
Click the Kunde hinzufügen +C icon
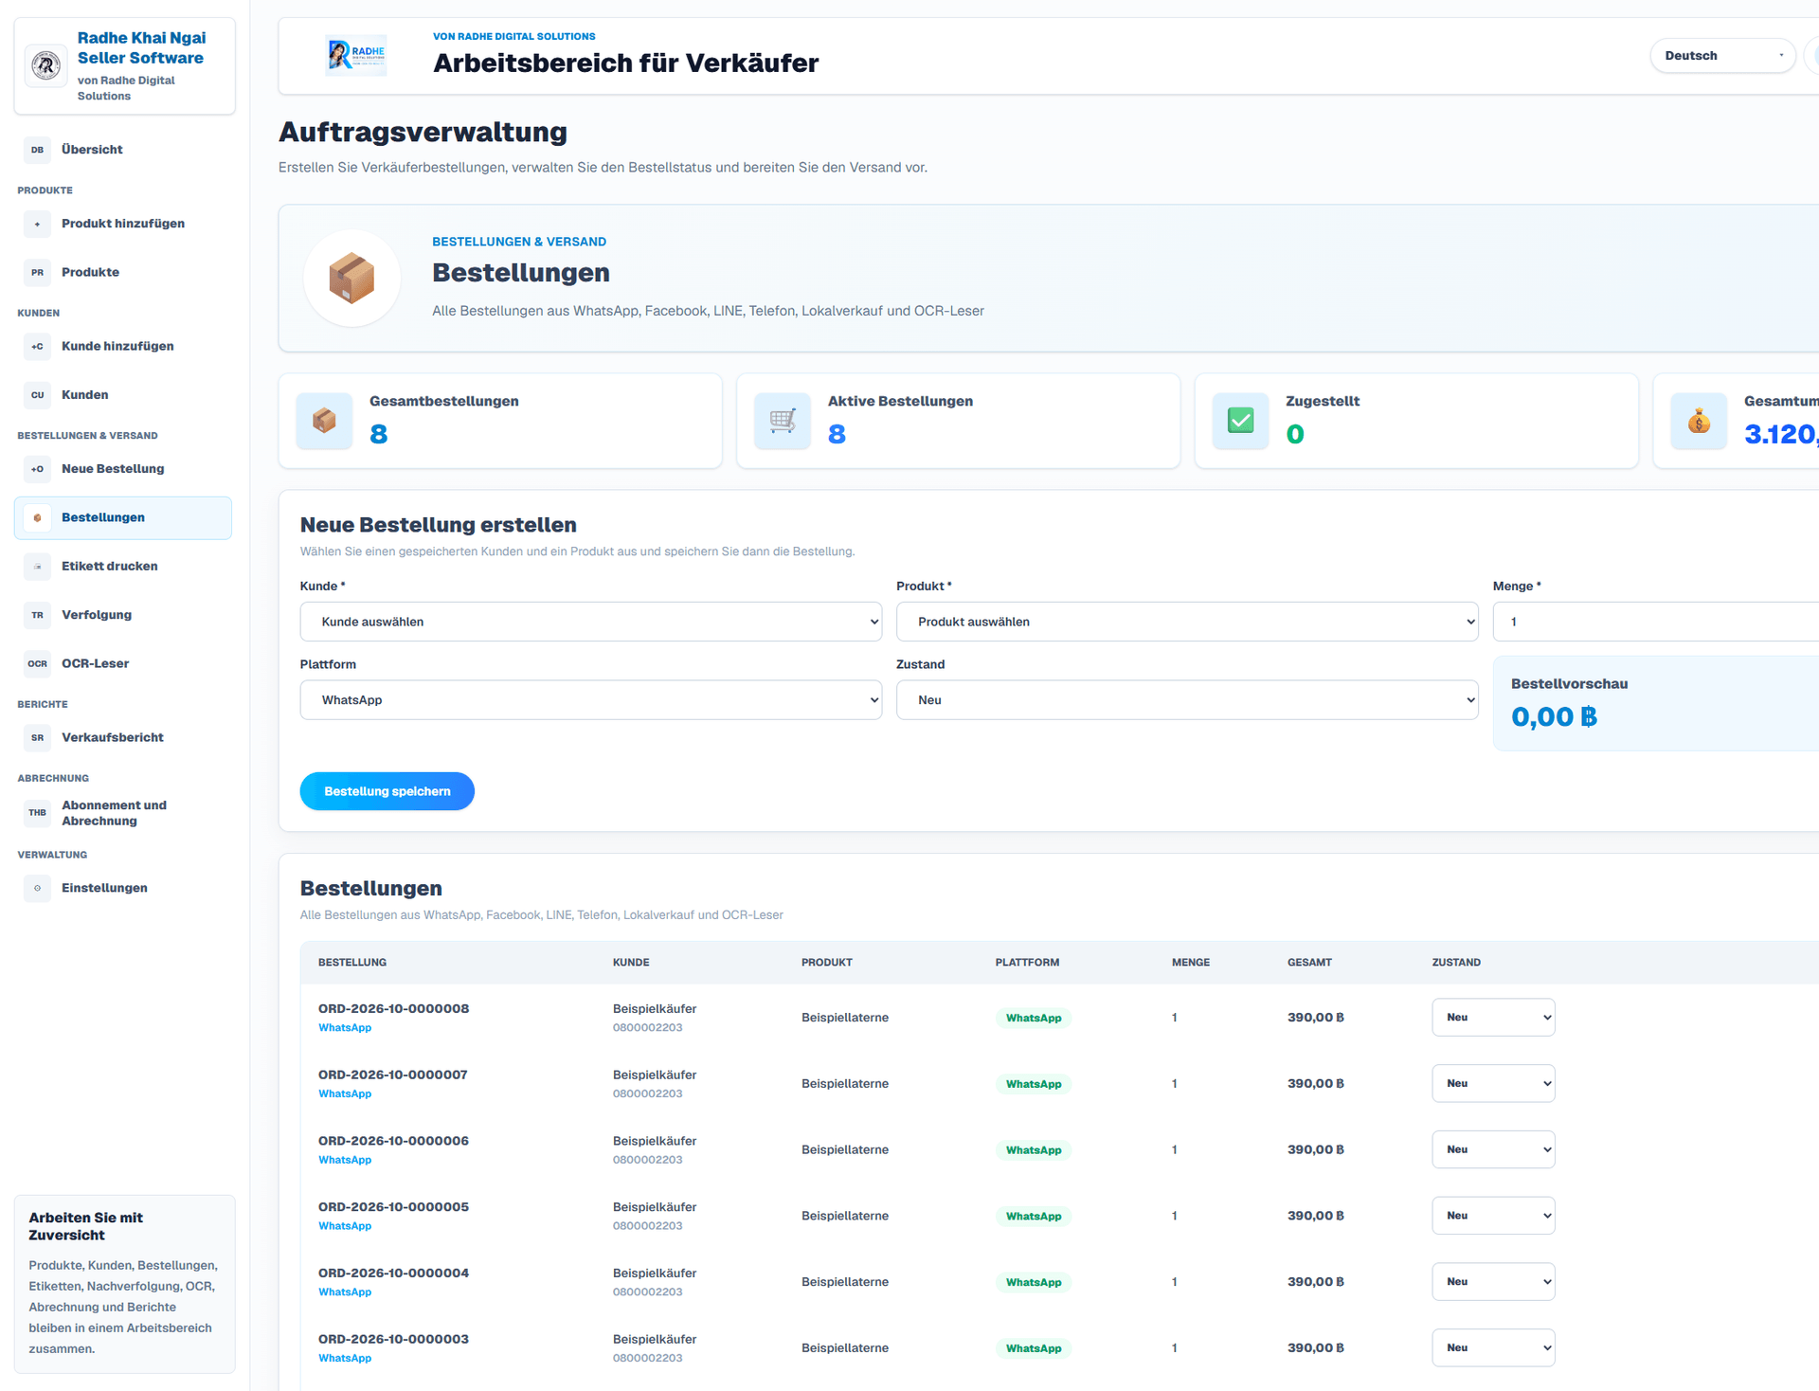(x=37, y=347)
